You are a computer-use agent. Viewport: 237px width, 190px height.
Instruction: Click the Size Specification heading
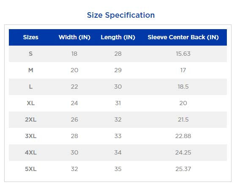pyautogui.click(x=121, y=15)
